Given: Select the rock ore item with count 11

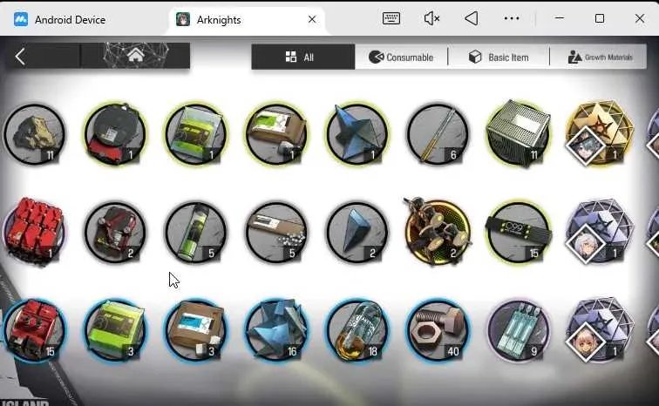Looking at the screenshot, I should [35, 134].
